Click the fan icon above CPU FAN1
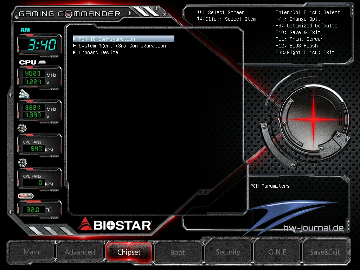The width and height of the screenshot is (360, 270). (x=22, y=128)
